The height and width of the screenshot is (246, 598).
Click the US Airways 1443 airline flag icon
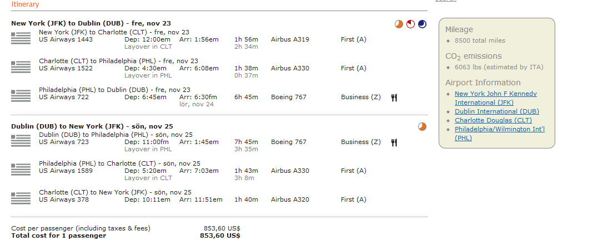(21, 38)
